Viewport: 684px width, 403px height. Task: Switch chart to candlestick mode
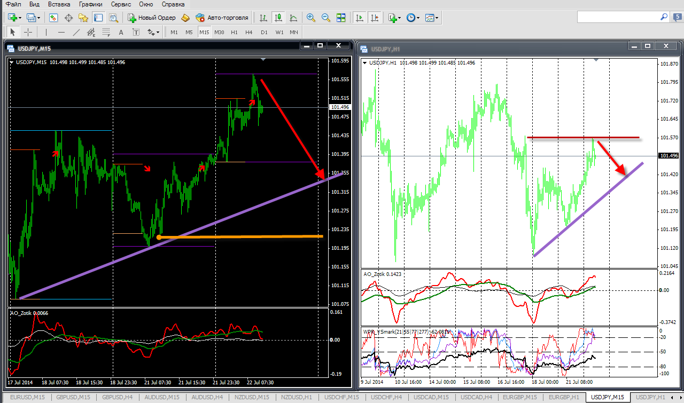coord(278,18)
